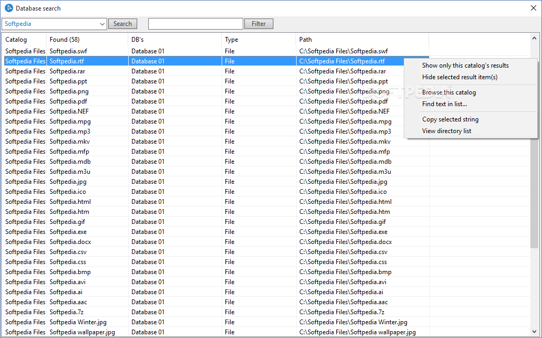Choose Copy selected string
This screenshot has height=338, width=542.
(x=450, y=119)
